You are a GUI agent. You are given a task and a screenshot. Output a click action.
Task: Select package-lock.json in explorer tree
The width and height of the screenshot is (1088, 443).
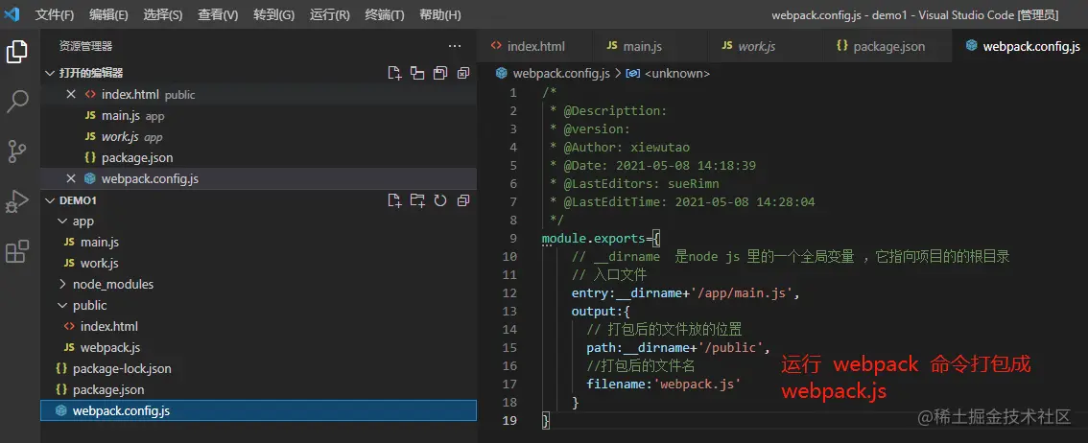tap(258, 368)
